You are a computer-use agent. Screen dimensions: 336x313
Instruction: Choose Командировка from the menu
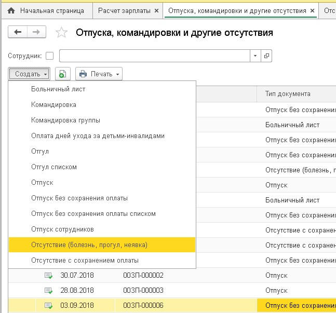click(102, 105)
